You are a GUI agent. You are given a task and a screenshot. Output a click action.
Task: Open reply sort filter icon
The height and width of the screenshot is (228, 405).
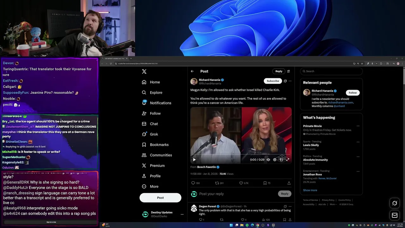[289, 71]
